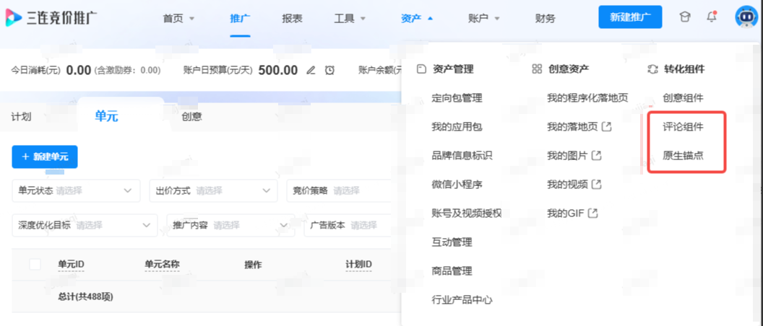This screenshot has width=763, height=326.
Task: Click the 今日消耗 0.00 value
Action: point(79,71)
